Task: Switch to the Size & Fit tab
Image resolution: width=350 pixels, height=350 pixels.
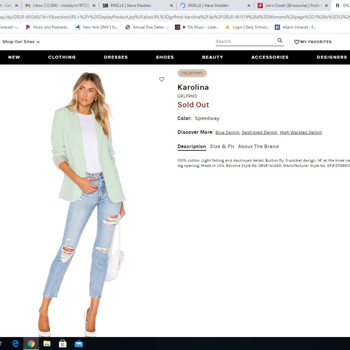Action: coord(222,146)
